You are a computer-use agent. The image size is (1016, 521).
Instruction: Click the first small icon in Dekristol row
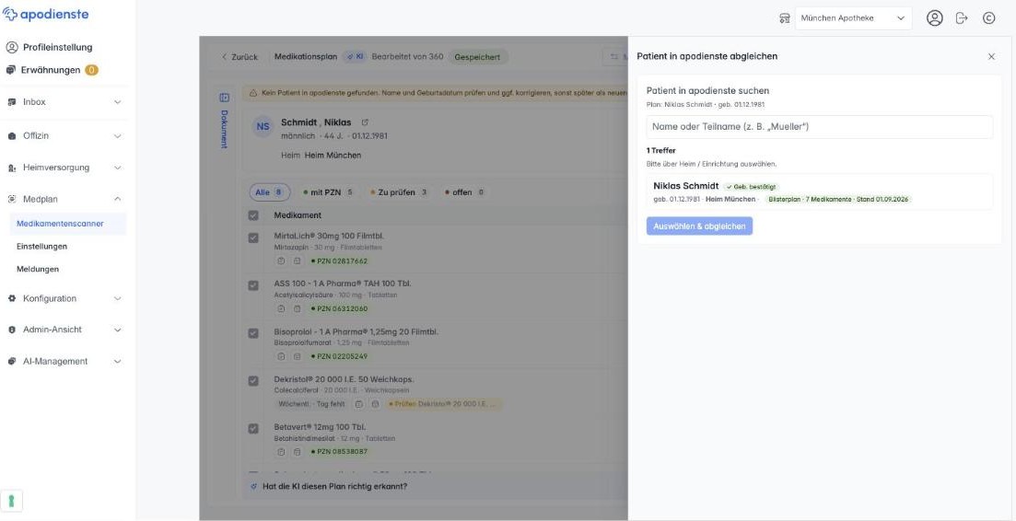click(359, 404)
